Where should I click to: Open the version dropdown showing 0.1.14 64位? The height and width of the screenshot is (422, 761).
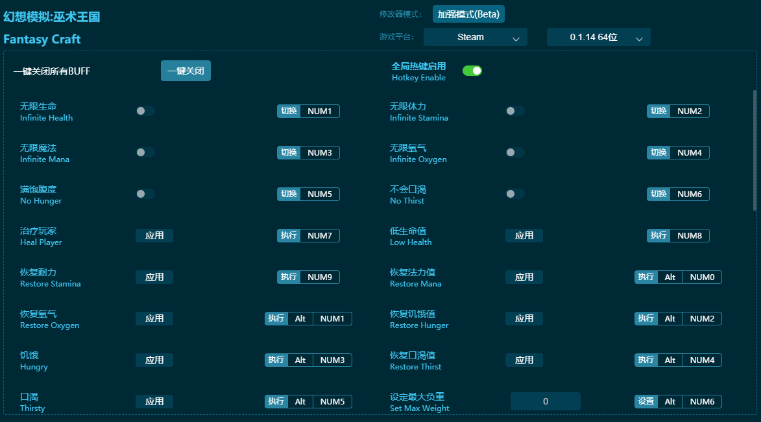pos(598,37)
